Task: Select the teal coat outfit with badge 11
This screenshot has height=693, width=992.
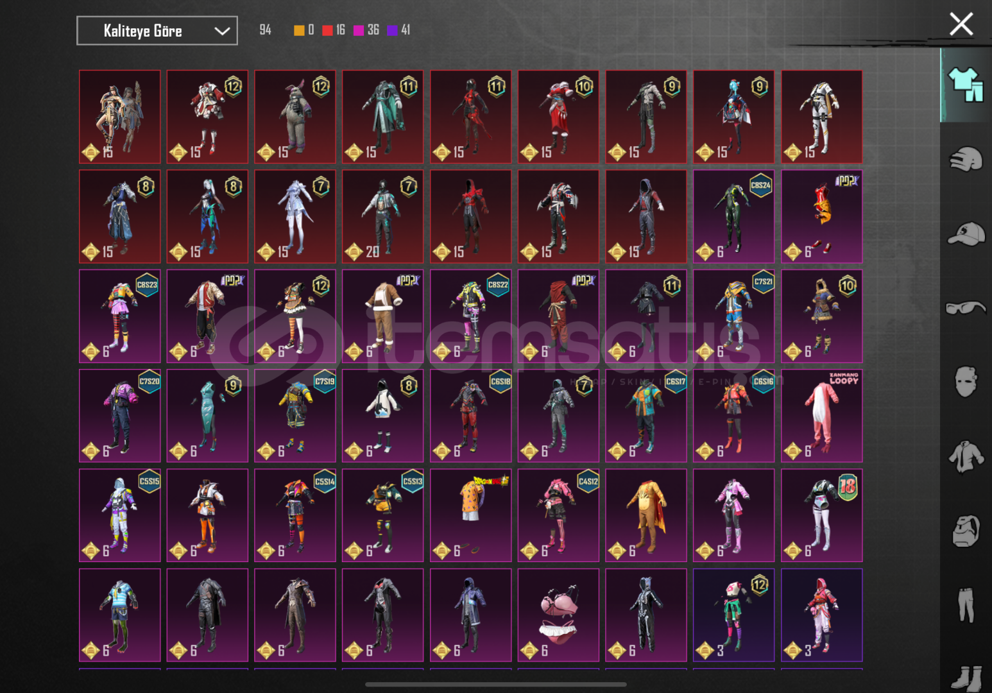Action: 383,117
